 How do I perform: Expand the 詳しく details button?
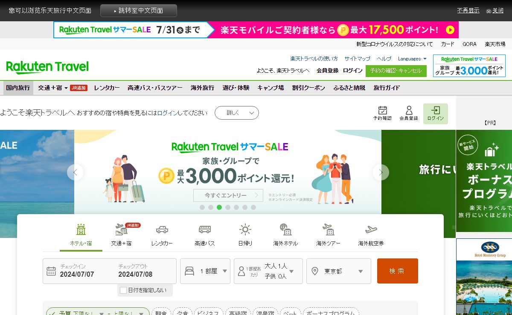[237, 113]
